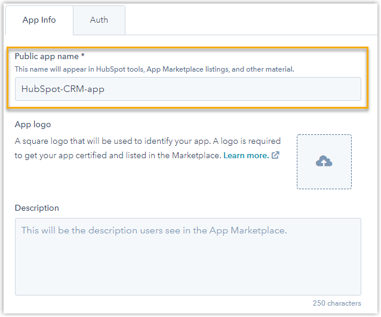Click the cloud upload icon
Screen dimensions: 381x317
point(324,162)
